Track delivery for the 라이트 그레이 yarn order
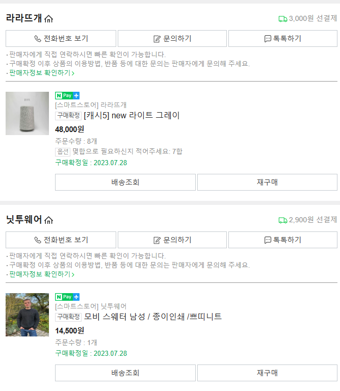 [x=125, y=183]
